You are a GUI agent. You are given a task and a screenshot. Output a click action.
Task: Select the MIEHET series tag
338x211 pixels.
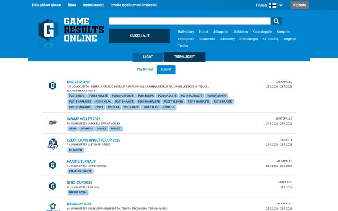pos(116,128)
